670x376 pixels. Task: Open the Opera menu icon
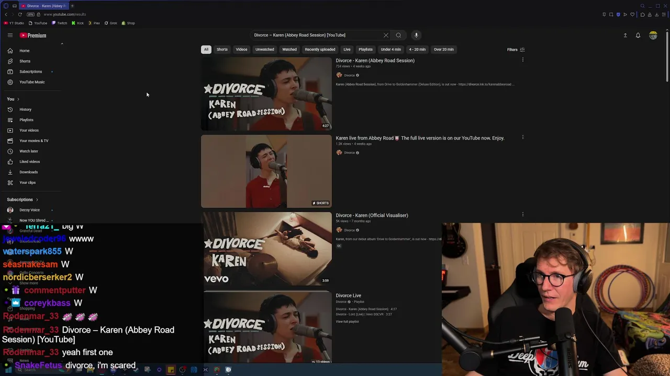tap(6, 6)
